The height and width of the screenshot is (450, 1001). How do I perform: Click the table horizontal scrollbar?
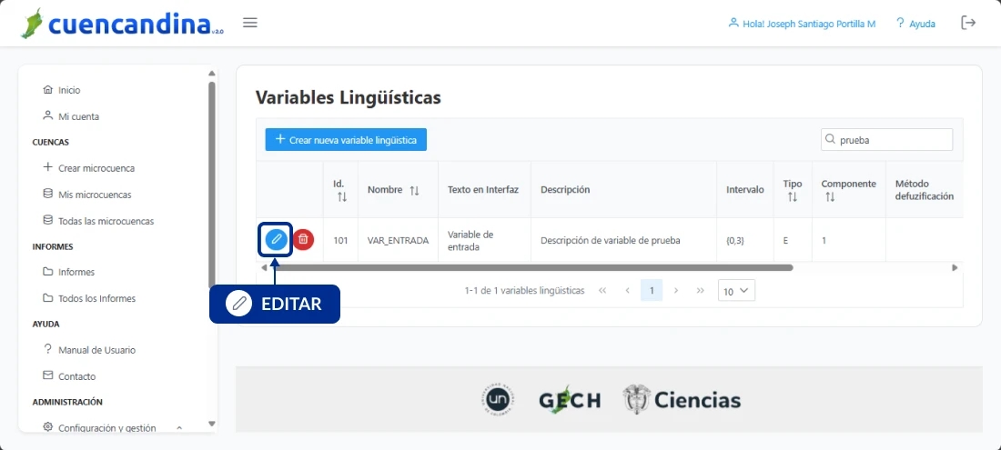pyautogui.click(x=528, y=267)
